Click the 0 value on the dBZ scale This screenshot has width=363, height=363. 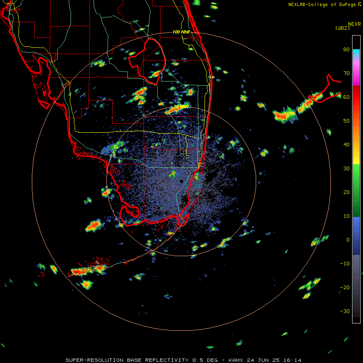[x=348, y=240]
